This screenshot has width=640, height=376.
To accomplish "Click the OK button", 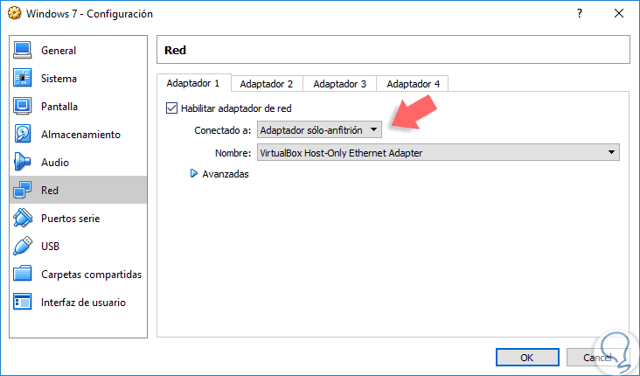I will tap(526, 358).
